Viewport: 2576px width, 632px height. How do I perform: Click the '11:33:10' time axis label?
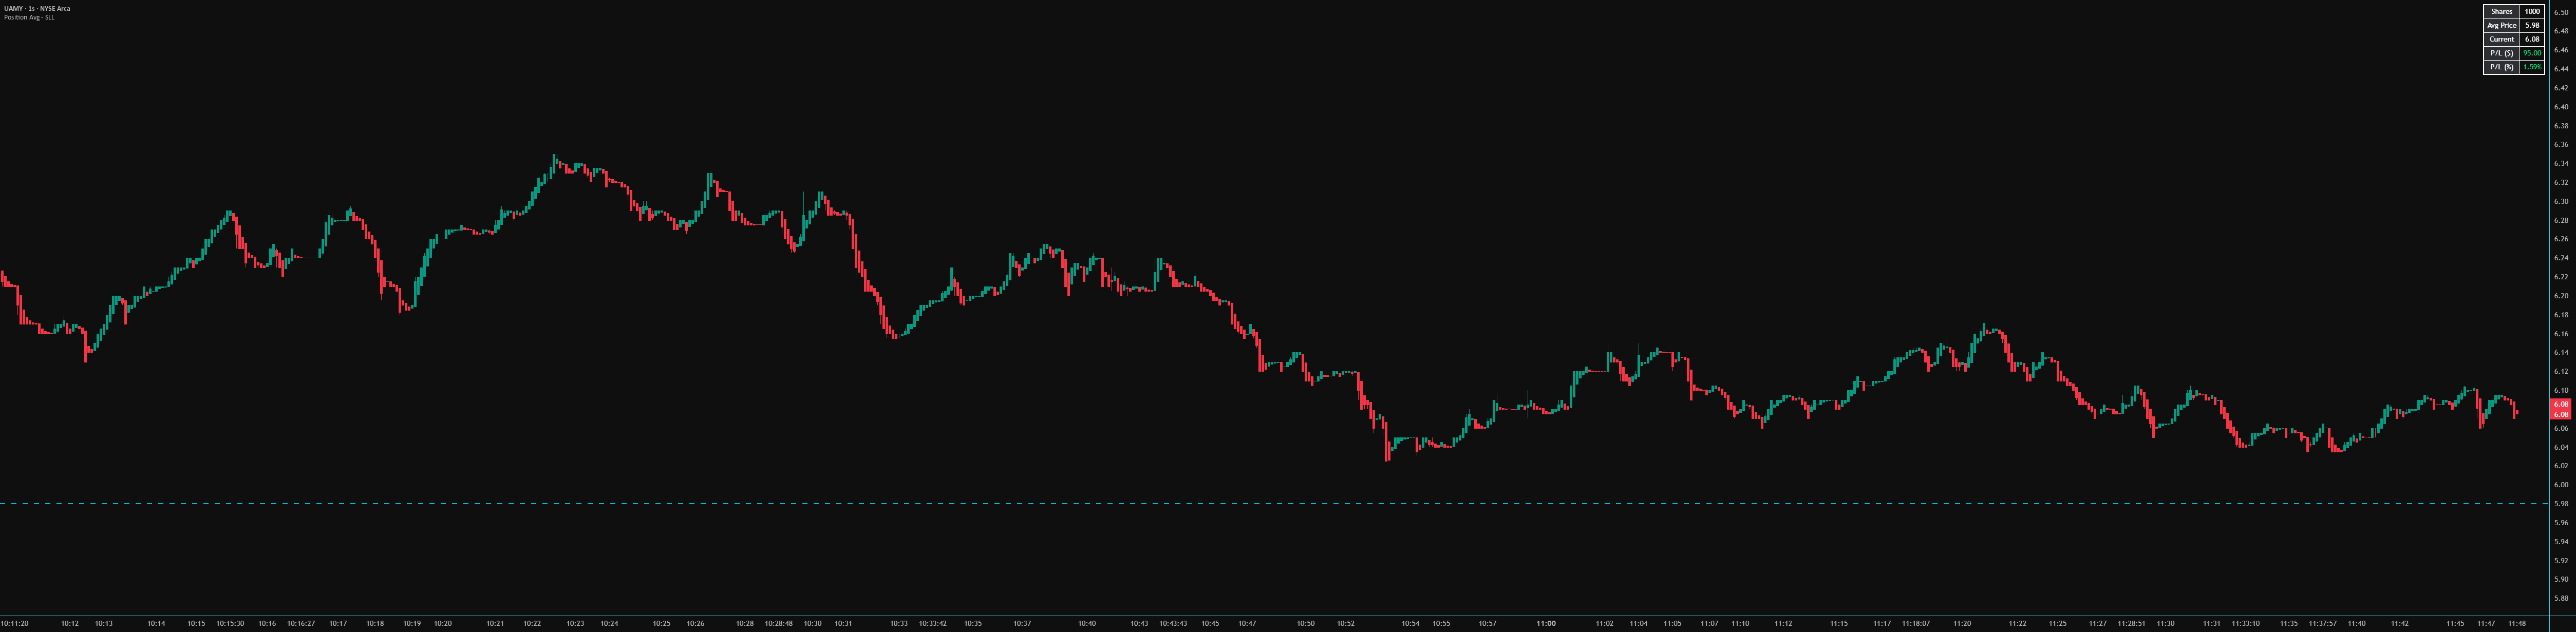(x=2245, y=623)
